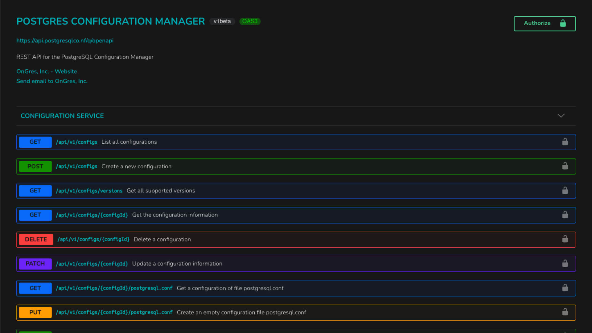This screenshot has height=333, width=592.
Task: Expand GET badge for configs/versions endpoint
Action: (x=35, y=191)
